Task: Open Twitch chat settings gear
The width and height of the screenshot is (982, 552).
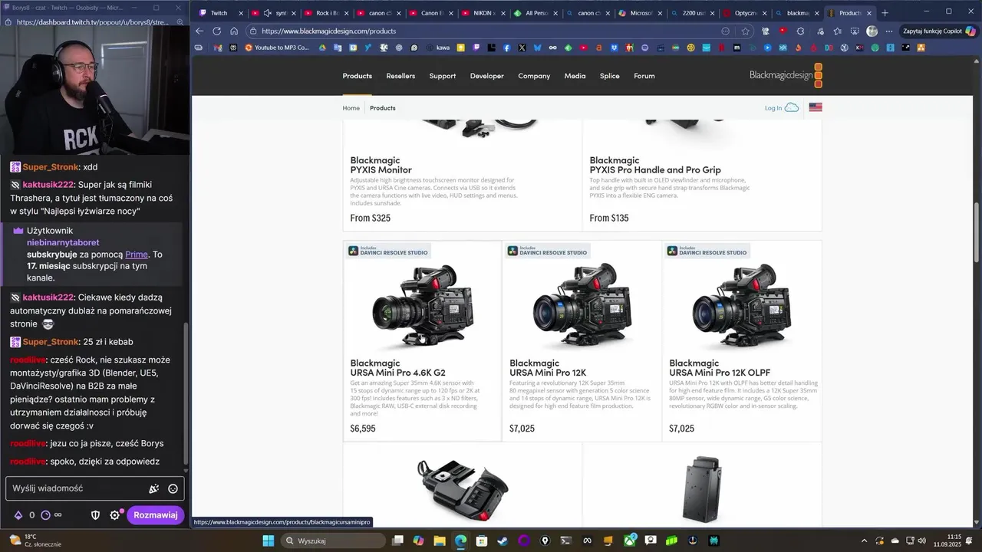Action: [x=114, y=515]
